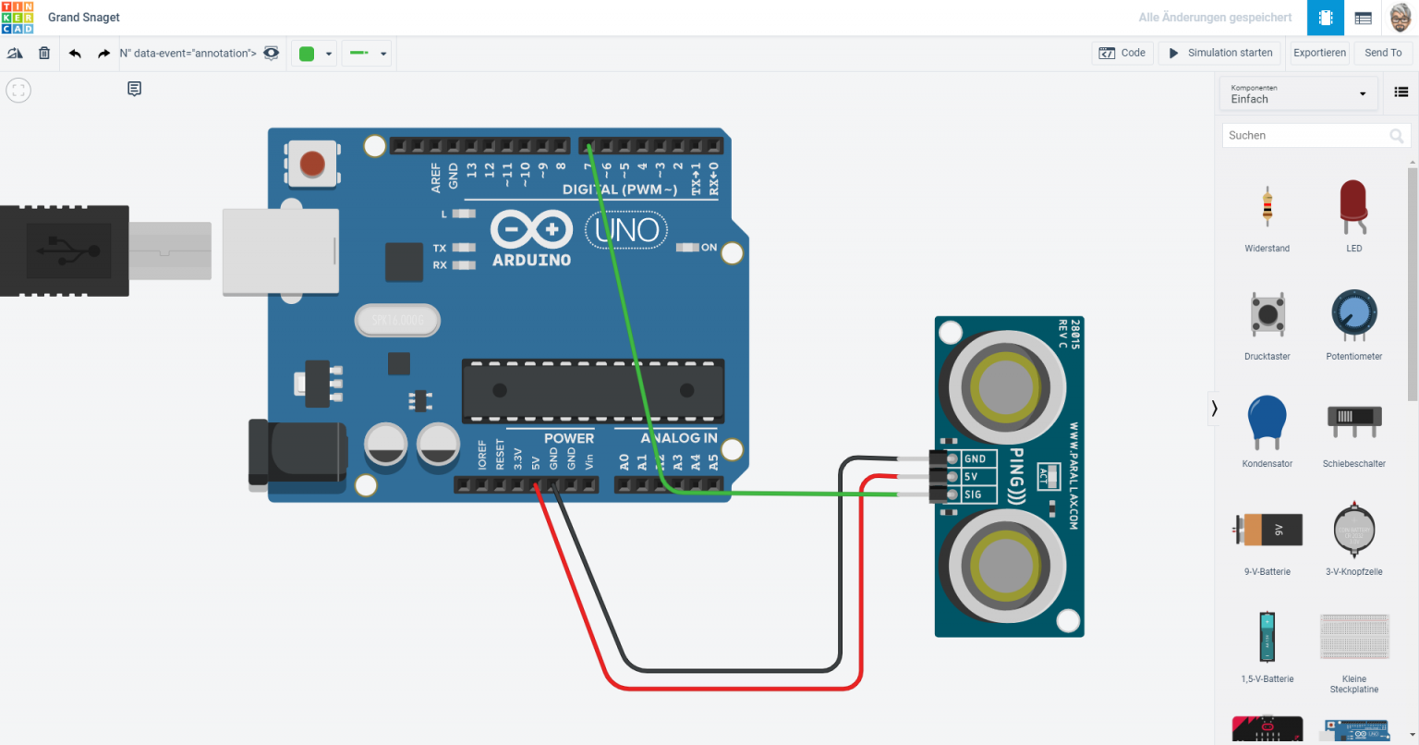
Task: Click the rotate tool icon
Action: click(15, 53)
